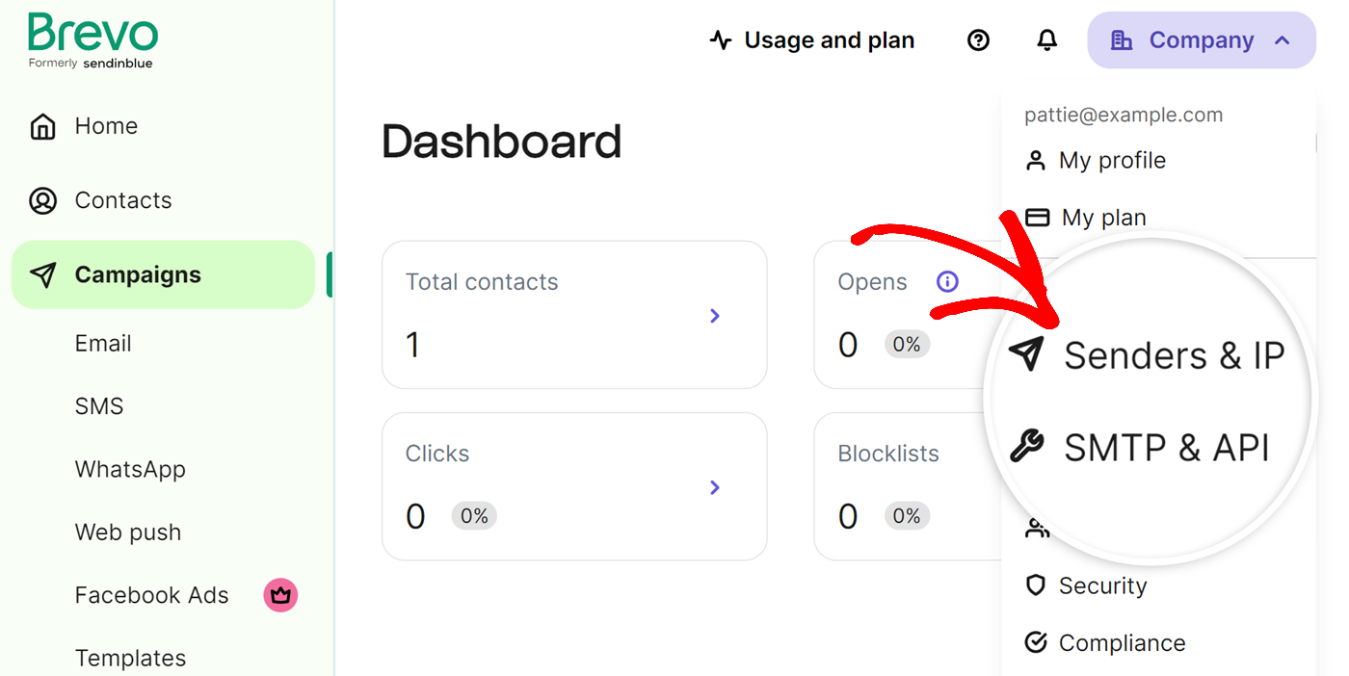Click the Facebook Ads premium crown badge

click(x=280, y=595)
